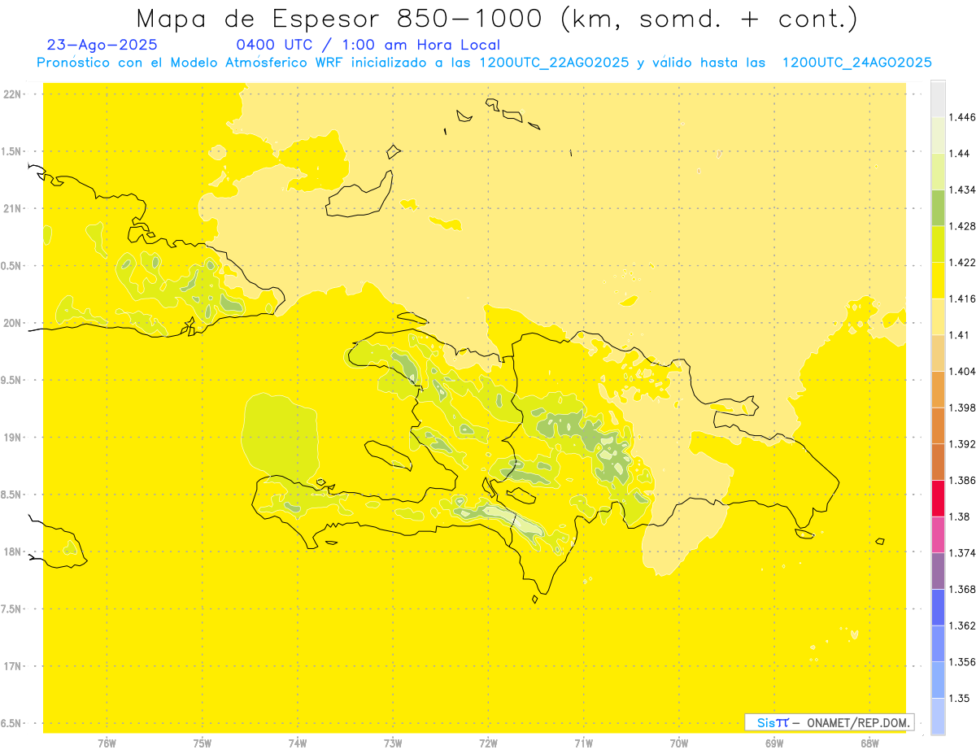Screen dimensions: 976x754
Task: Click the legend value 1.38
Action: point(959,516)
